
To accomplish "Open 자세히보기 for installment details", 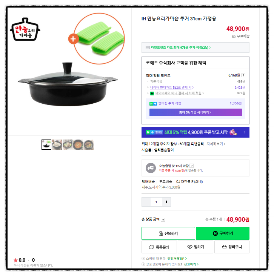I will (216, 144).
